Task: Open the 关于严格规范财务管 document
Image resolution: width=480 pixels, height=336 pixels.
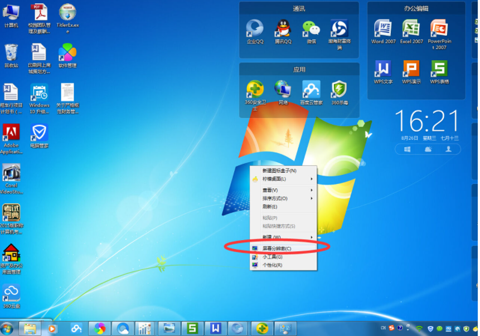Action: (x=67, y=99)
